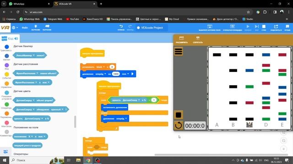
Task: Select the Показания устройств category
Action: (6, 95)
